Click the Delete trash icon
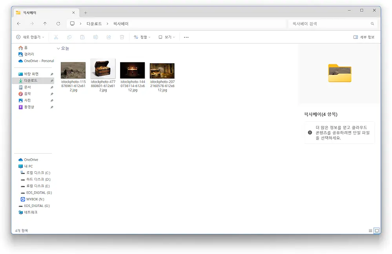The height and width of the screenshot is (254, 392). [122, 37]
